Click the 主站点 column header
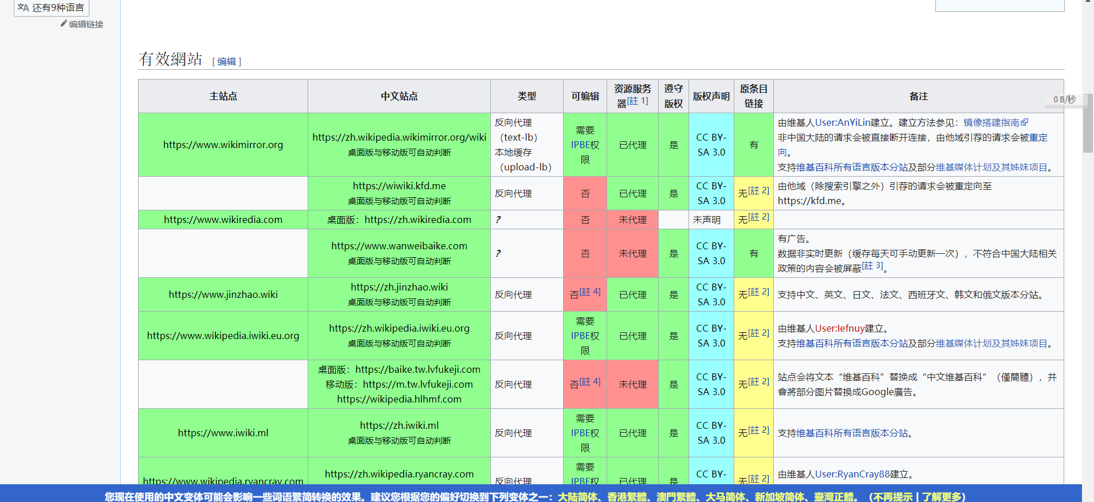This screenshot has width=1094, height=502. tap(223, 96)
